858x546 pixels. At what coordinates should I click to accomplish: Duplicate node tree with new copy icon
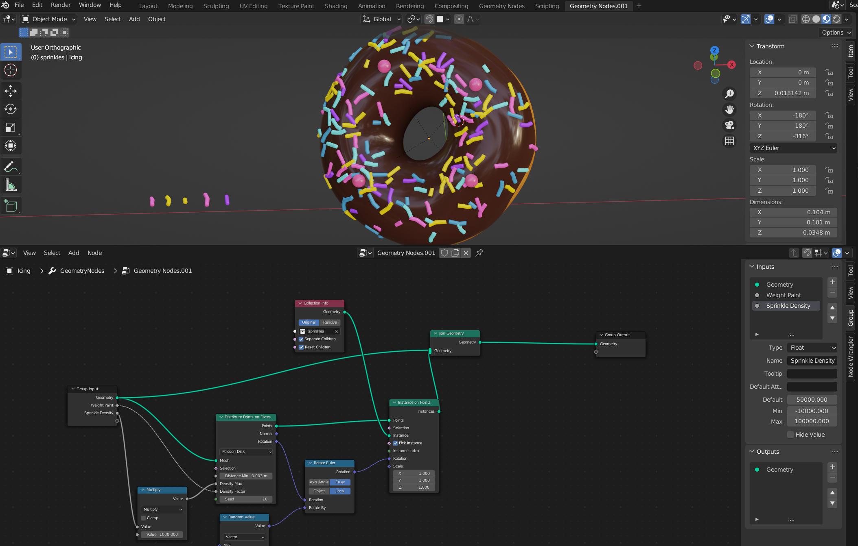coord(455,253)
